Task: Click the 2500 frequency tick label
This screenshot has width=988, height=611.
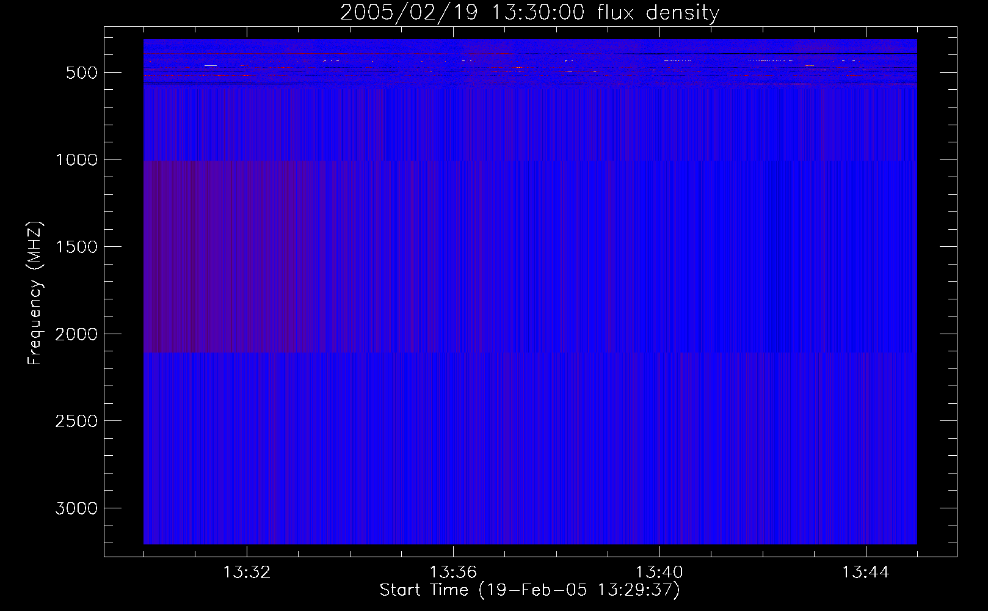Action: 76,422
